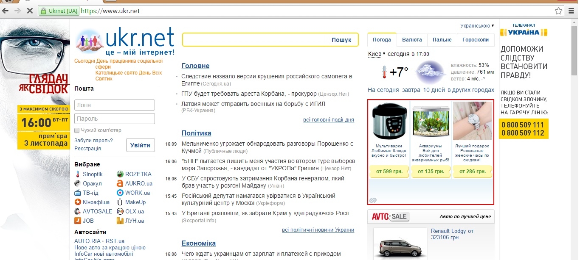
Task: Show the завтра weather forecast
Action: [x=411, y=90]
